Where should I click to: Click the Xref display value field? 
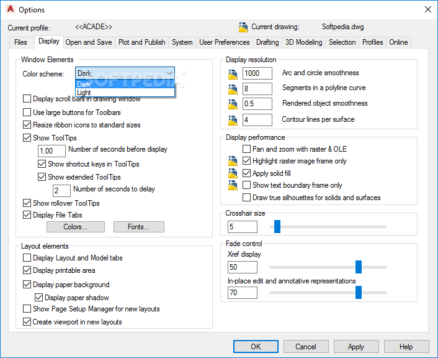[x=243, y=267]
